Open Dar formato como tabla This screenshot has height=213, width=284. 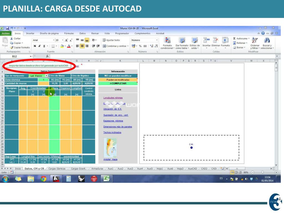[x=182, y=43]
